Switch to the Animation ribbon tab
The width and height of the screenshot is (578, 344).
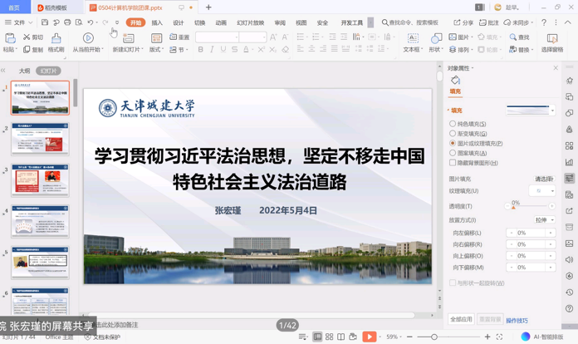coord(221,22)
